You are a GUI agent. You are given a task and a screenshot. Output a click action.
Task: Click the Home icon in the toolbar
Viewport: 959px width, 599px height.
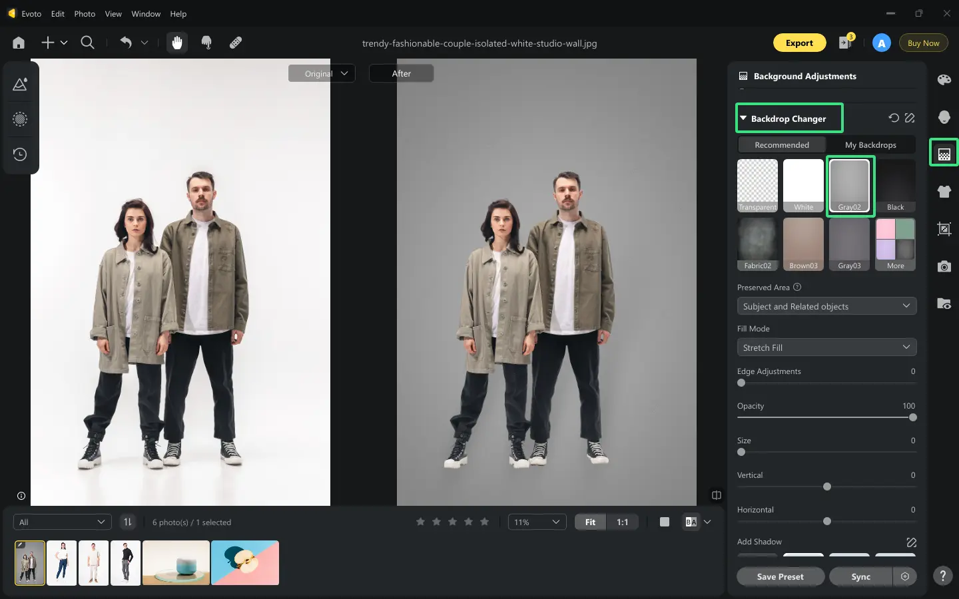(19, 43)
